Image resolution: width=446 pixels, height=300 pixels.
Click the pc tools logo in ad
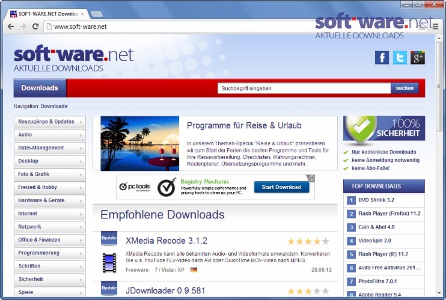(135, 187)
